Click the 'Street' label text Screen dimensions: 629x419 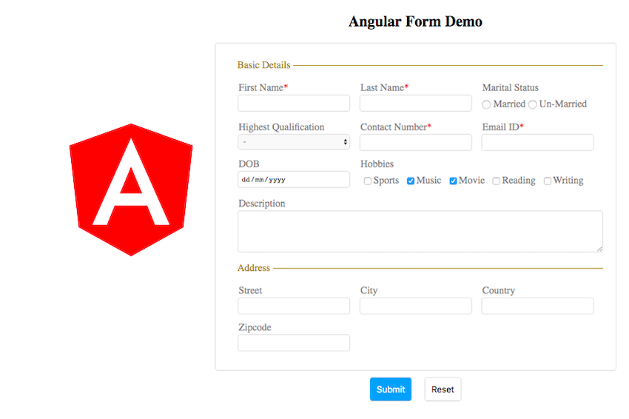click(x=250, y=290)
